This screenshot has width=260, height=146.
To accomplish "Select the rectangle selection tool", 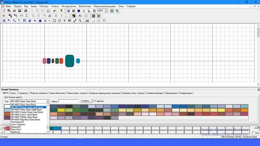I will coord(54,21).
